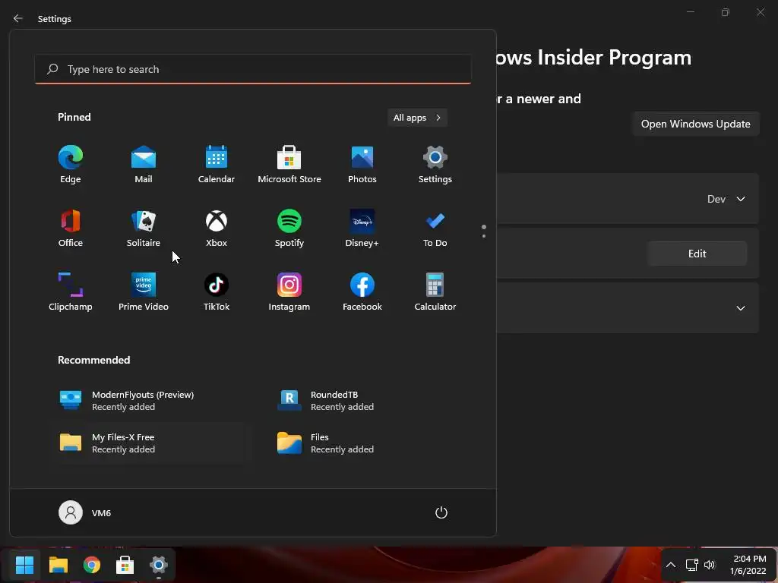The width and height of the screenshot is (778, 583).
Task: Open the Calendar app
Action: click(217, 165)
